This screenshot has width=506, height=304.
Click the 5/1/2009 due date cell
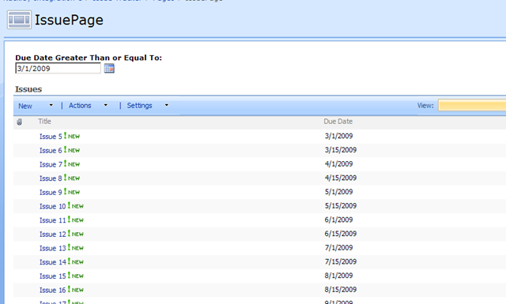338,192
